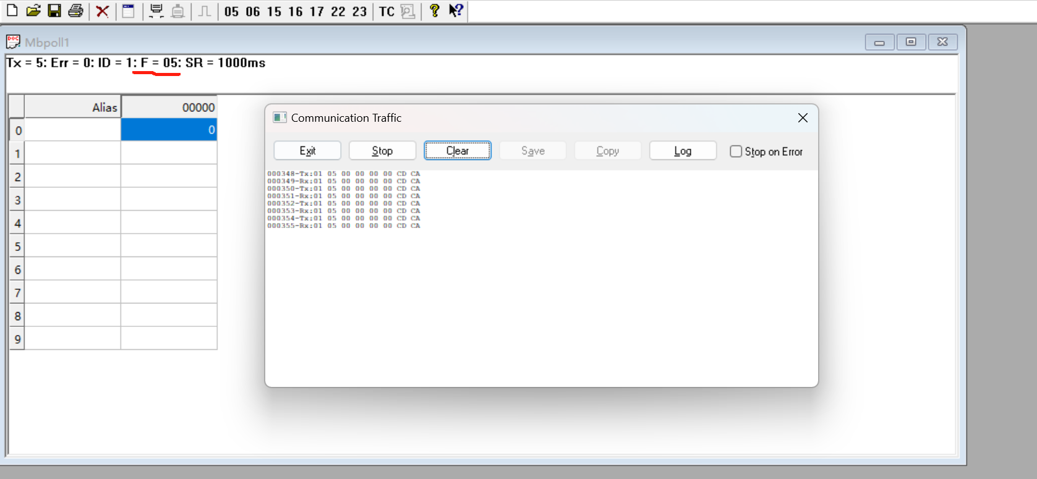Click the Alias cell of row 2
The height and width of the screenshot is (479, 1037).
72,176
